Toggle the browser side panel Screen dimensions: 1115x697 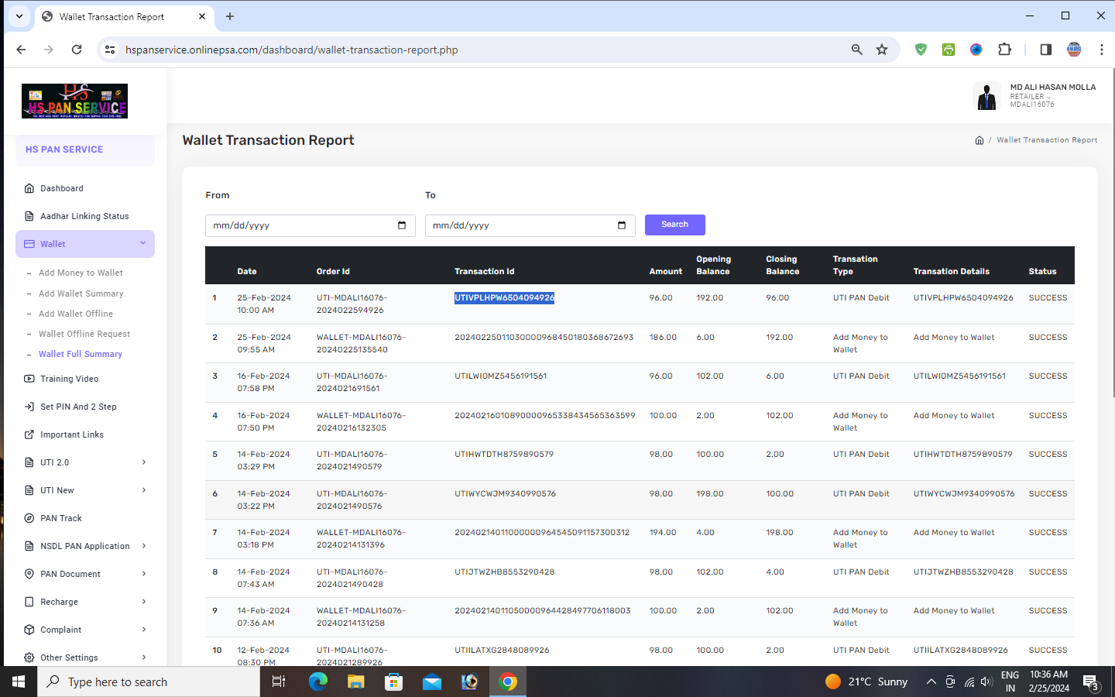coord(1045,50)
